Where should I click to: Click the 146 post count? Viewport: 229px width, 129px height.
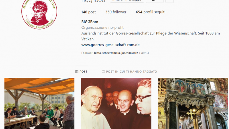pyautogui.click(x=88, y=12)
